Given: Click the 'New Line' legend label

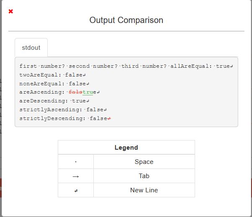Looking at the screenshot, I should tap(144, 190).
